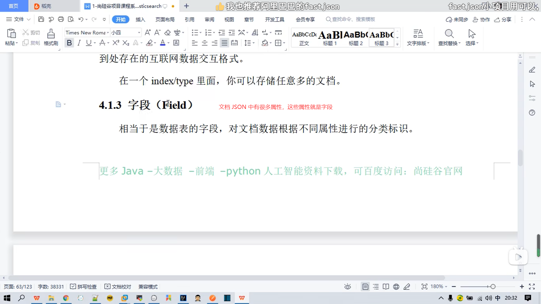Click the zoom slider handle
Image resolution: width=541 pixels, height=304 pixels.
click(x=493, y=287)
